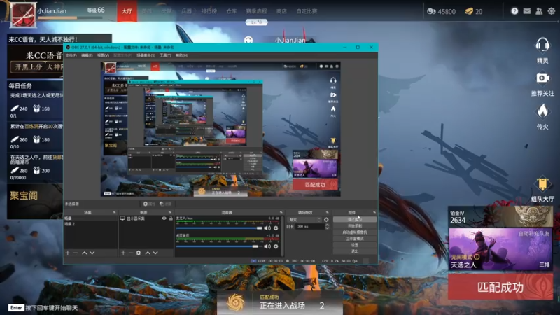Click the 退出 exit button in OBS Controls
560x315 pixels.
coord(355,251)
